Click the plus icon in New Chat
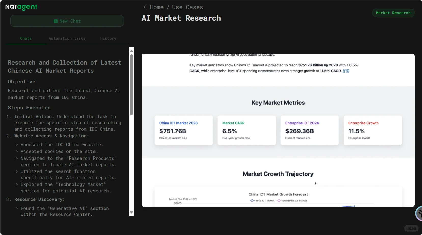This screenshot has width=422, height=235. point(56,21)
